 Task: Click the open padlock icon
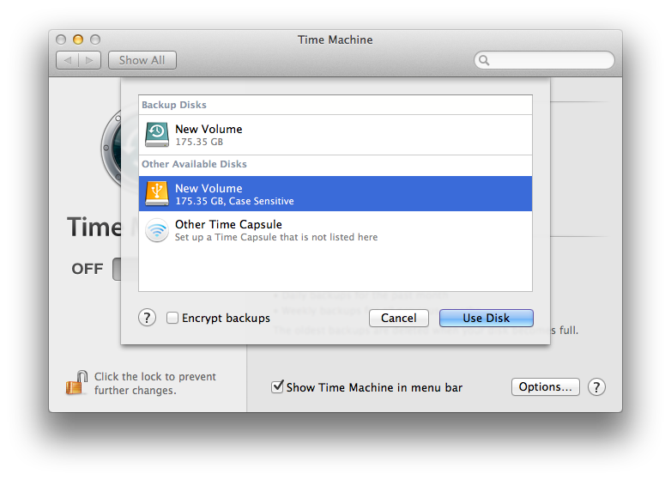[x=76, y=382]
